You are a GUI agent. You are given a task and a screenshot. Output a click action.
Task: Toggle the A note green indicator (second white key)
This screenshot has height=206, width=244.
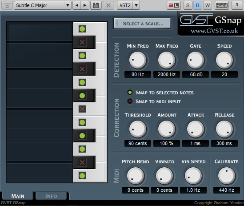click(x=82, y=56)
